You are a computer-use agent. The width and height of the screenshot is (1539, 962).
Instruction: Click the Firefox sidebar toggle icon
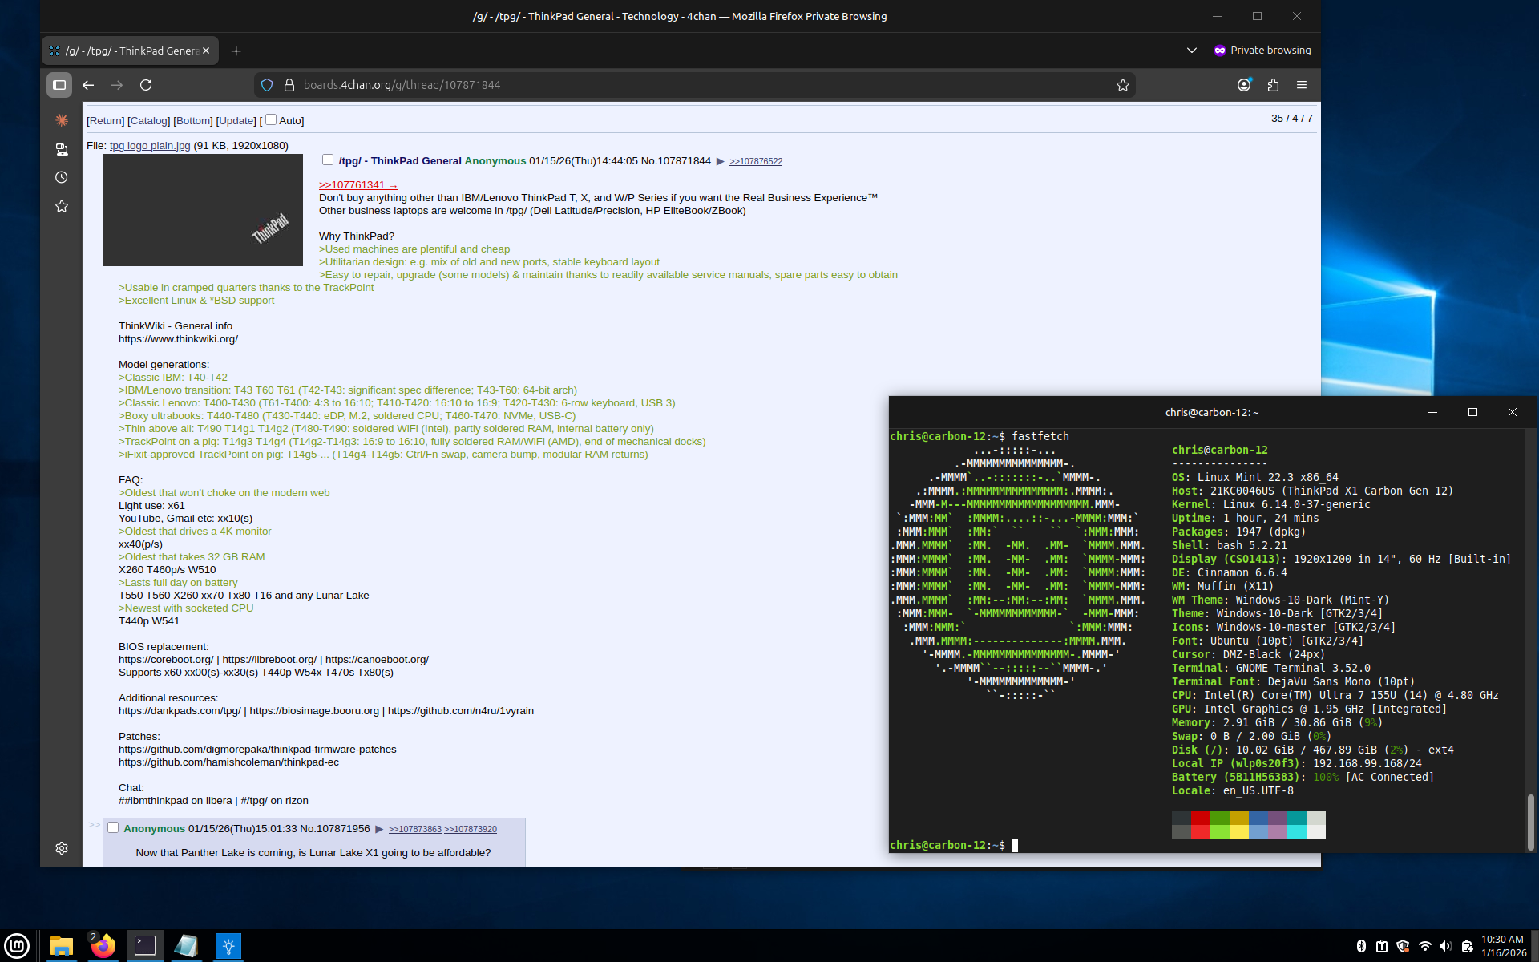point(59,85)
